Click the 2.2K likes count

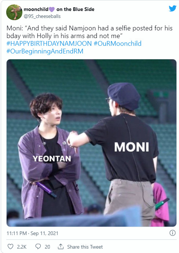(22, 247)
